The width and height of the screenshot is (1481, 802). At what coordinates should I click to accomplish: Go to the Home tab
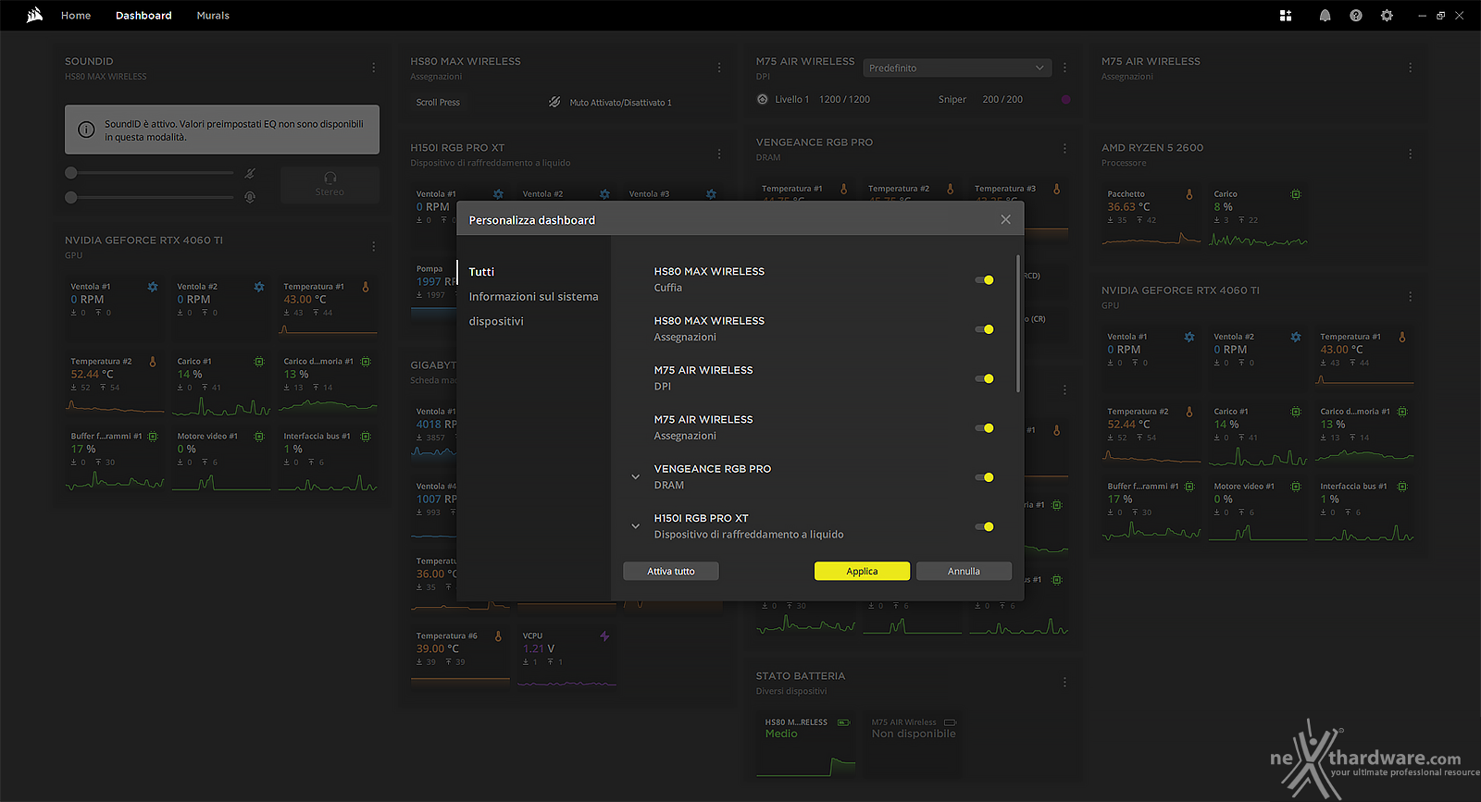click(76, 16)
